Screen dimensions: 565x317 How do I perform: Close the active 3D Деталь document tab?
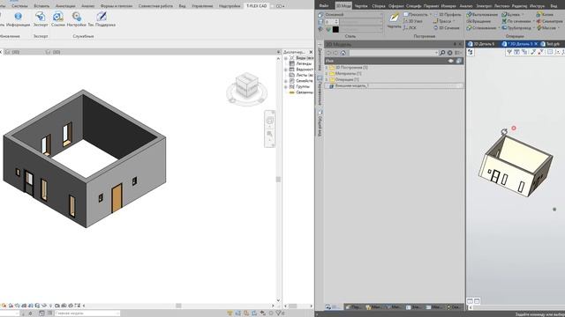(x=536, y=44)
